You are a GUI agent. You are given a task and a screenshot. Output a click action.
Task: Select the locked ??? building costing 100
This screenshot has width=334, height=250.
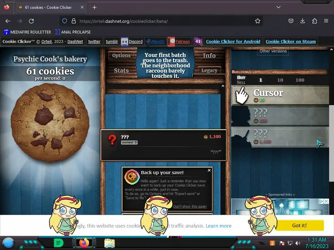[x=280, y=116]
